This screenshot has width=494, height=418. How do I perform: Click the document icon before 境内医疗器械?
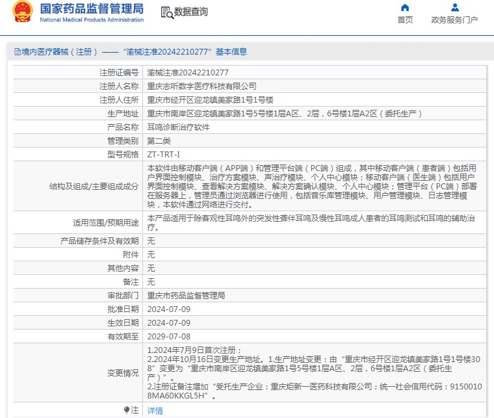coord(16,52)
